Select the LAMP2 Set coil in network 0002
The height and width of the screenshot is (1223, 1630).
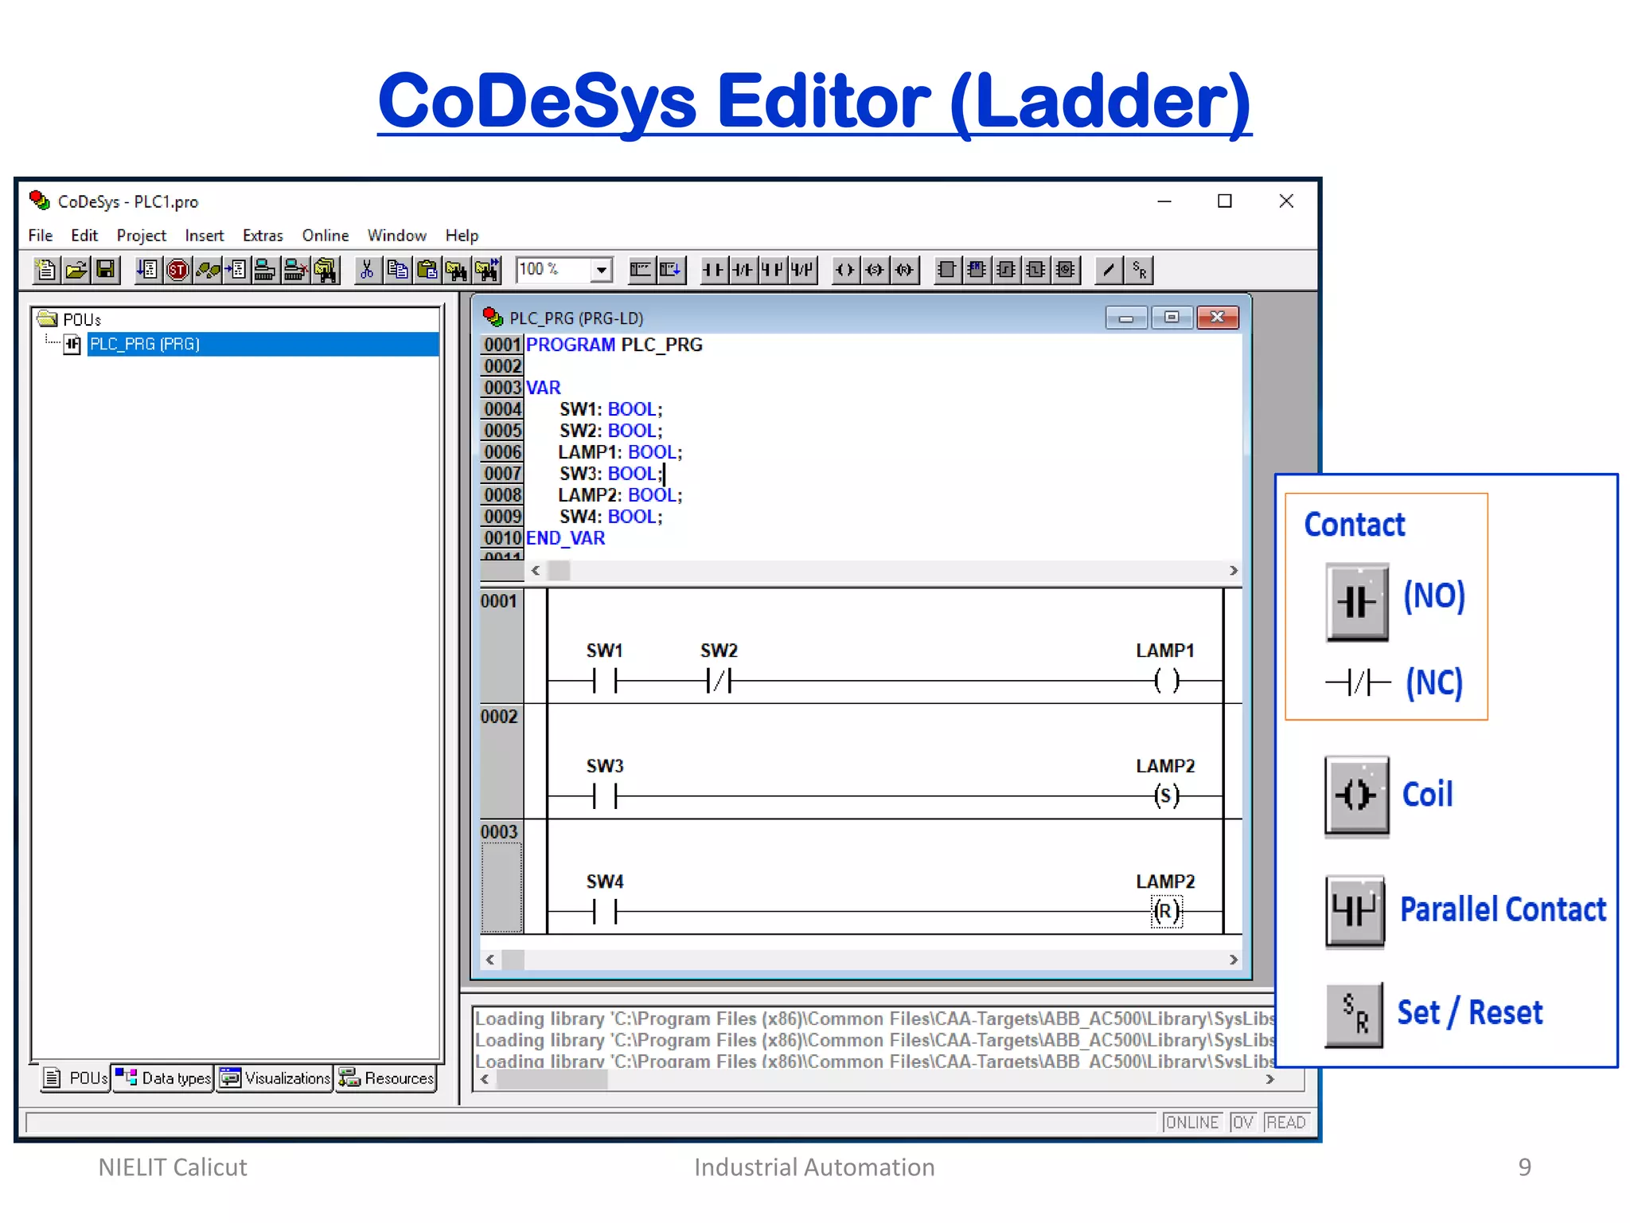1167,795
